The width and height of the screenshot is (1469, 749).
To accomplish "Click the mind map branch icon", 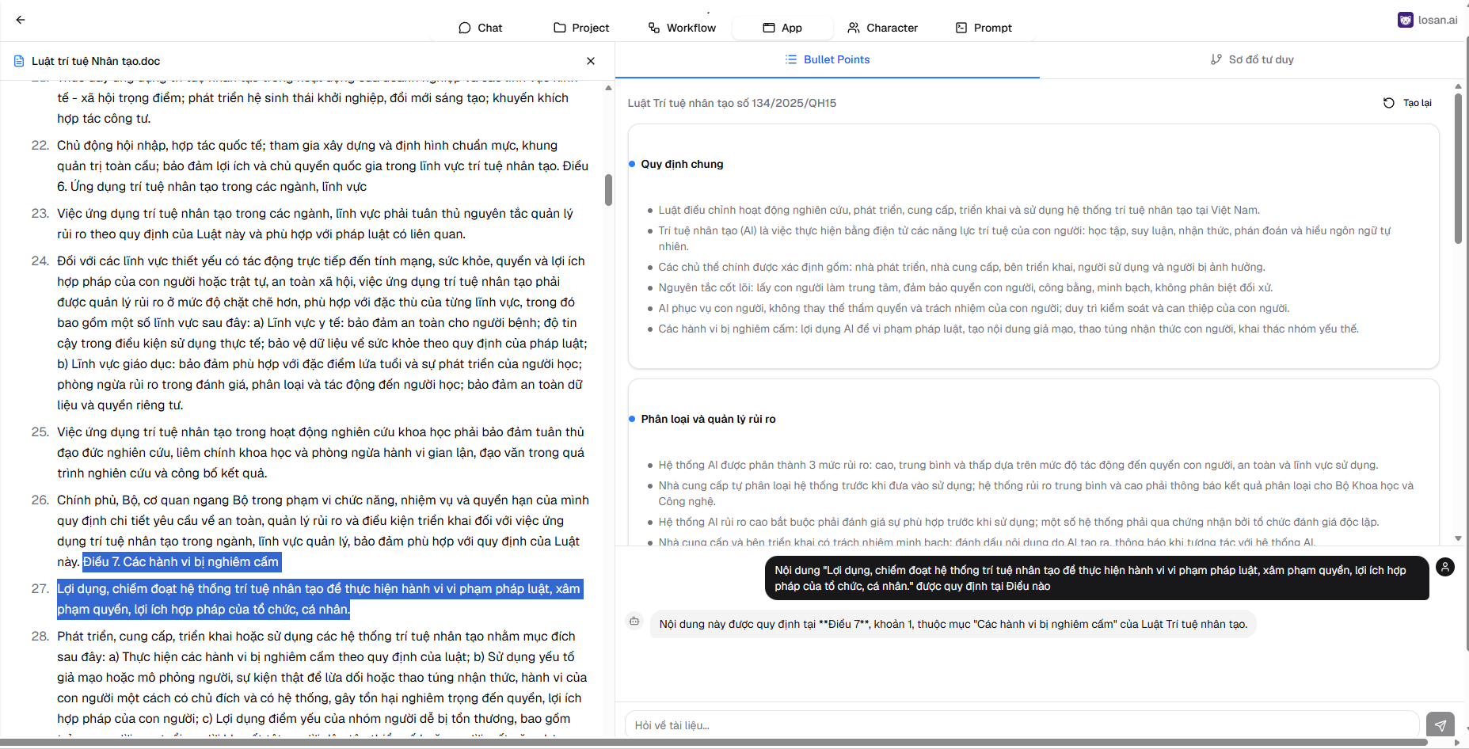I will click(x=1216, y=59).
